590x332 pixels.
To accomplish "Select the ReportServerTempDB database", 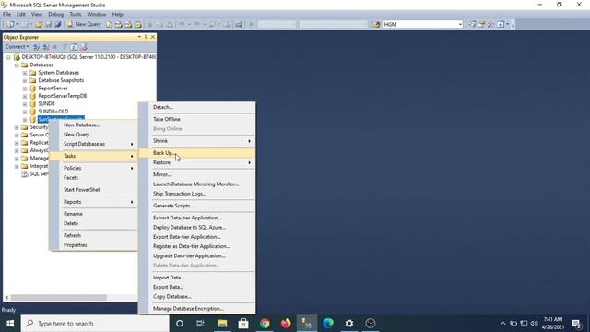I will click(x=63, y=96).
